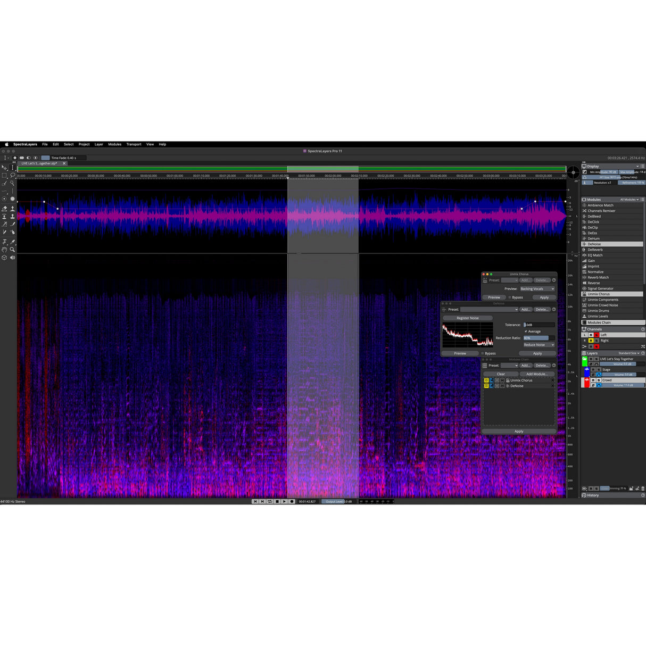Open the Modules menu in the menu bar
The width and height of the screenshot is (646, 646).
click(114, 144)
